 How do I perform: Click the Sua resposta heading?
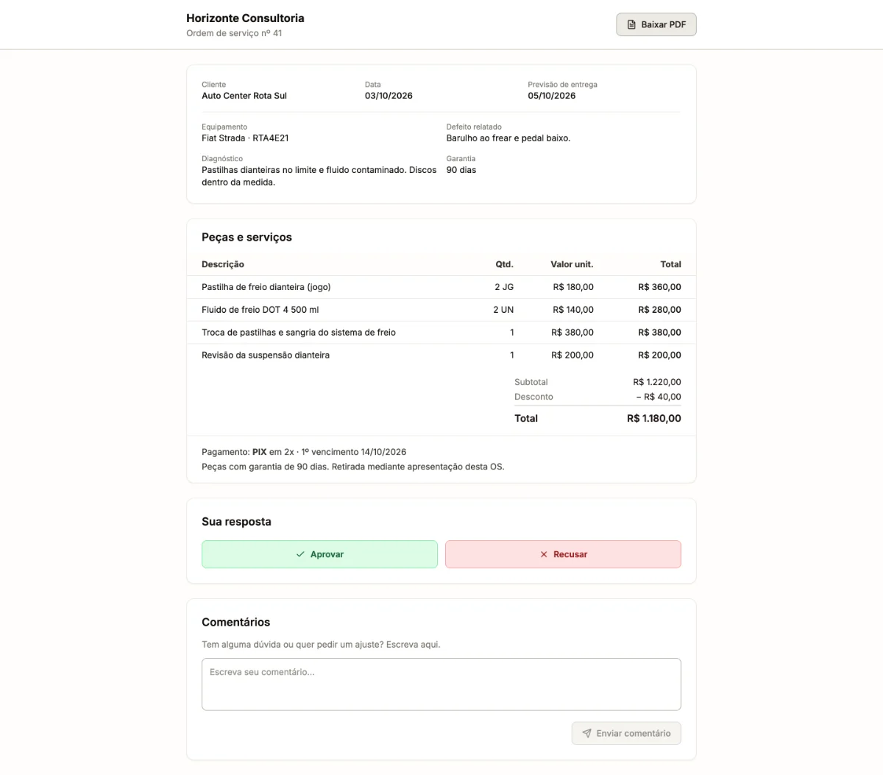[x=236, y=521]
